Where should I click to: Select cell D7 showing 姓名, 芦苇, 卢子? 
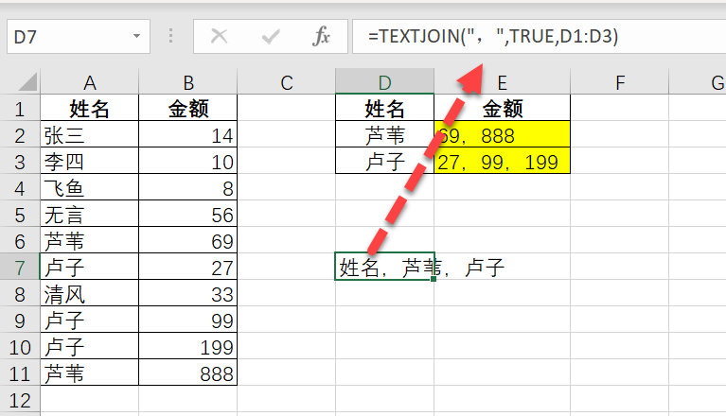coord(384,267)
